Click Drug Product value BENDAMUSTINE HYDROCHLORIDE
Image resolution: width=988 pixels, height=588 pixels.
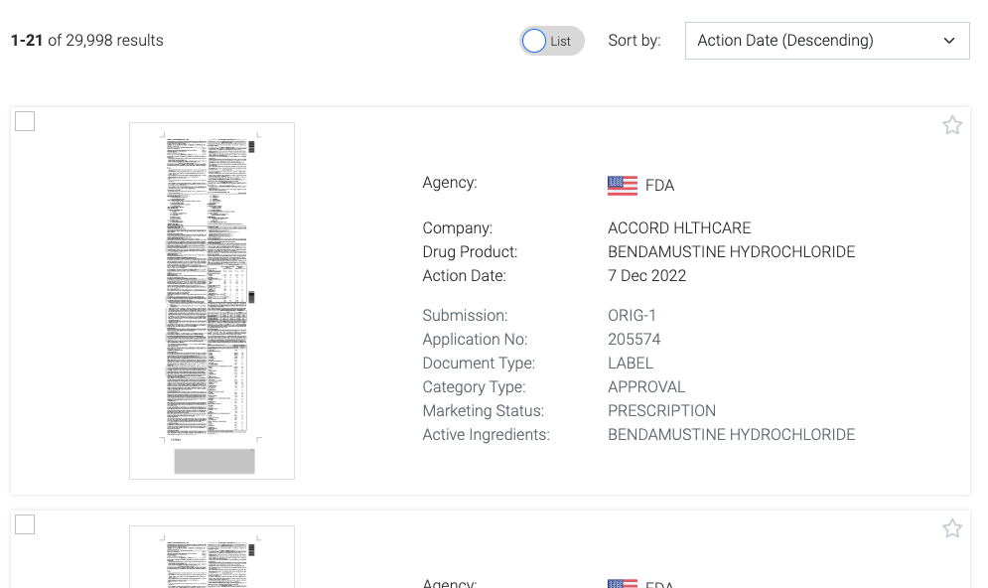point(731,251)
